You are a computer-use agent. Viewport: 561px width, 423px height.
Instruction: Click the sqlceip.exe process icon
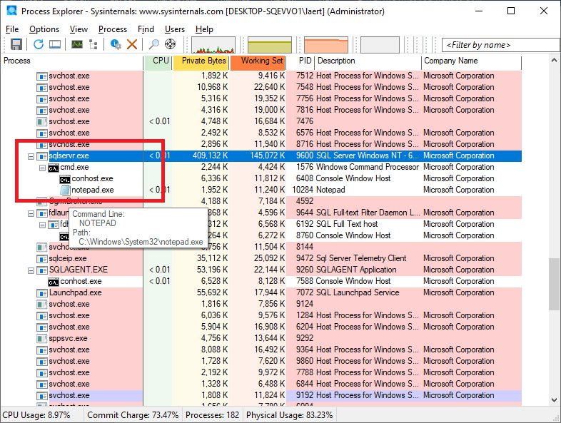(x=42, y=258)
